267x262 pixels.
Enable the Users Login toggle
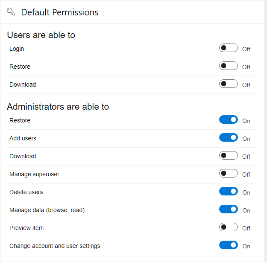229,48
